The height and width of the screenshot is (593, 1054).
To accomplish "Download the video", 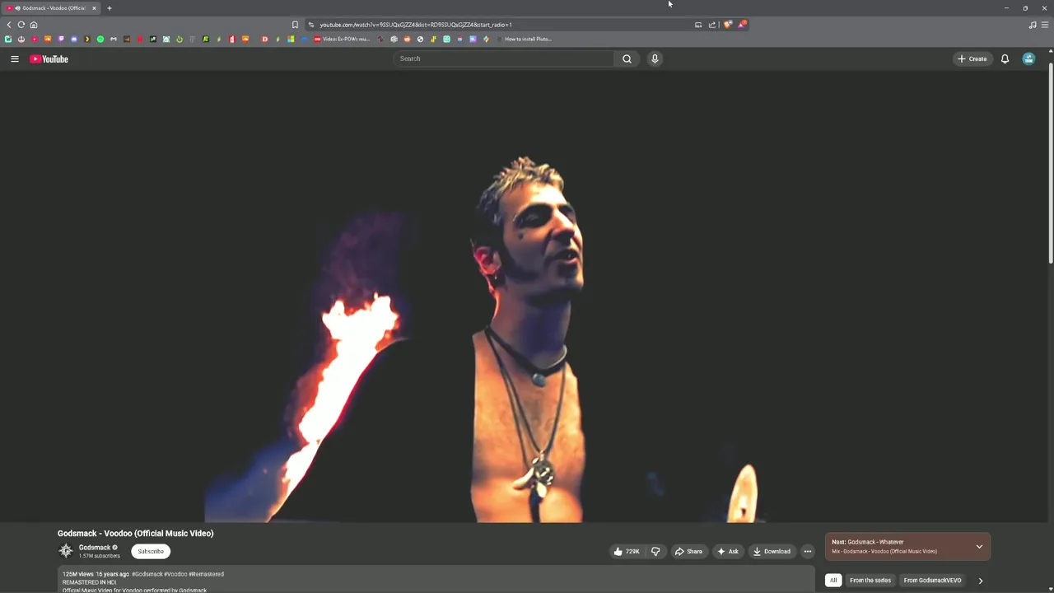I will 772,551.
